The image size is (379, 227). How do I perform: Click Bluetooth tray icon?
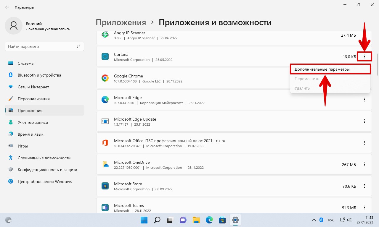coord(321,220)
